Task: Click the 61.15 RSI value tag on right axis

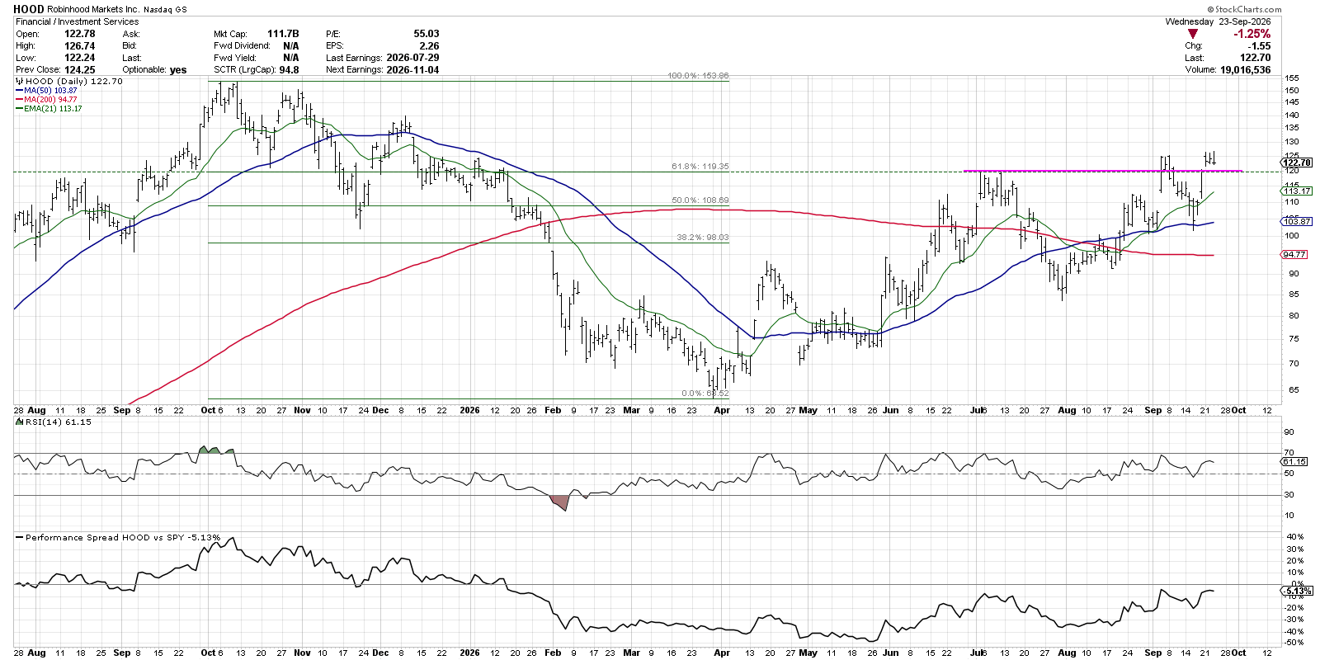Action: tap(1294, 462)
